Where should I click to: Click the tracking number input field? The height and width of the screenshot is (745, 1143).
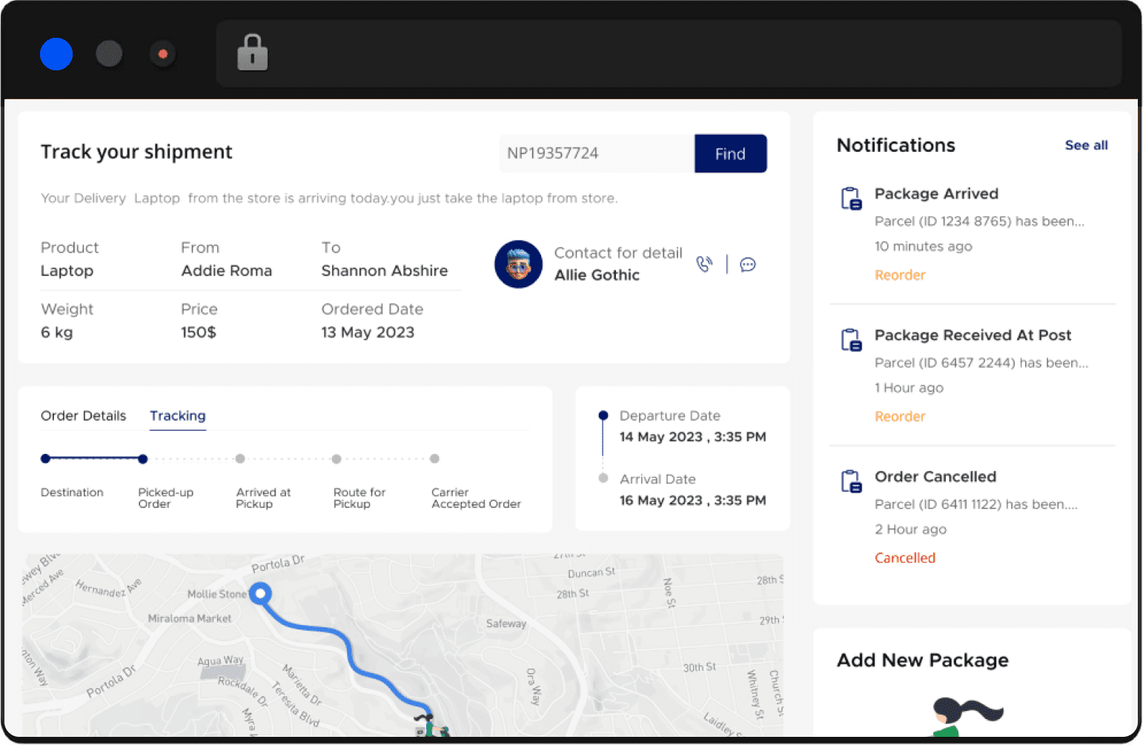click(596, 153)
